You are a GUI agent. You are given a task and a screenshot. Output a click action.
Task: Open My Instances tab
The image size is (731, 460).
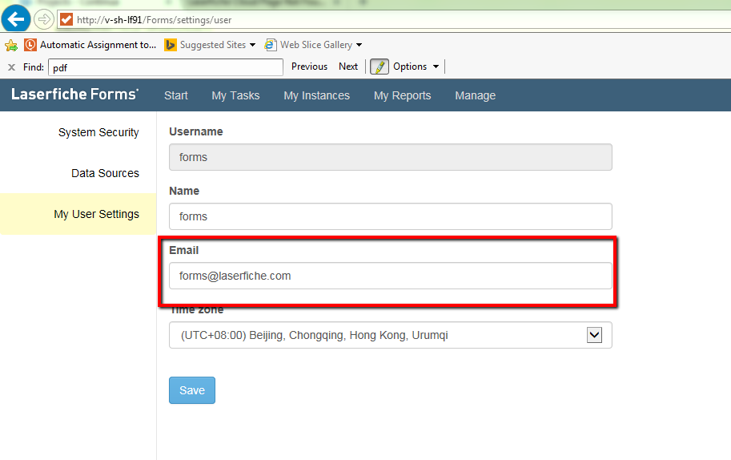click(x=316, y=95)
